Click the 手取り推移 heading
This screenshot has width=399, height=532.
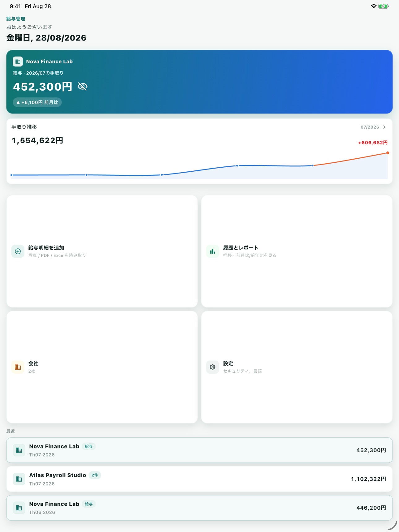(24, 127)
